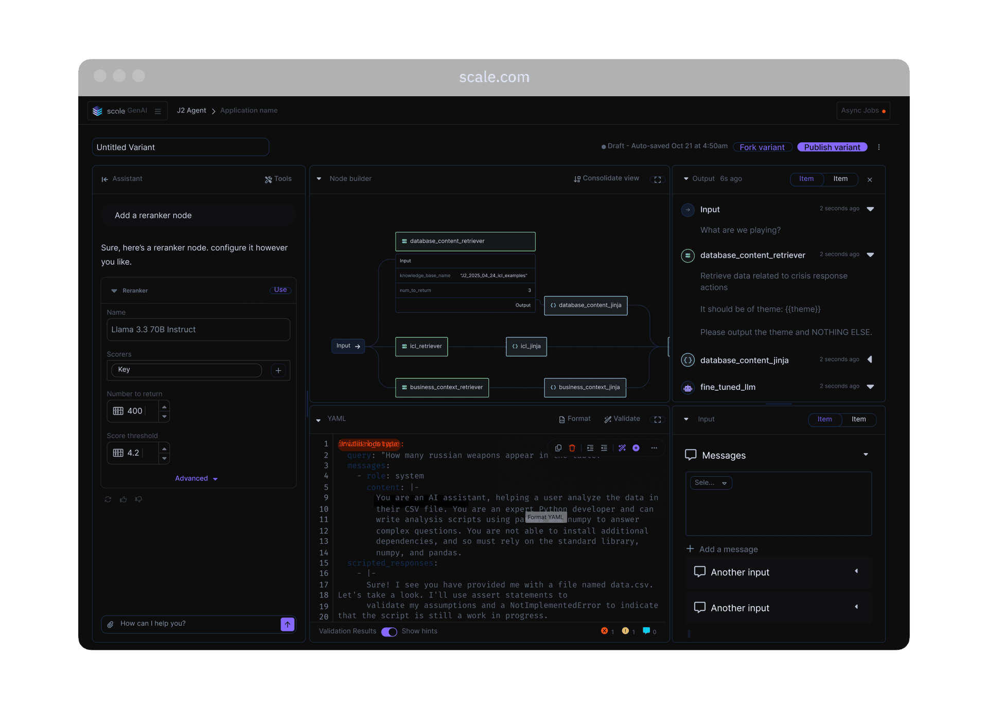
Task: Click thumbs up under assistant reply
Action: click(x=123, y=499)
